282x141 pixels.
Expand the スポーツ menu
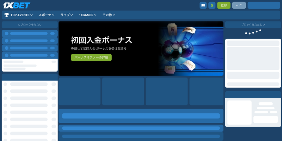pyautogui.click(x=47, y=15)
